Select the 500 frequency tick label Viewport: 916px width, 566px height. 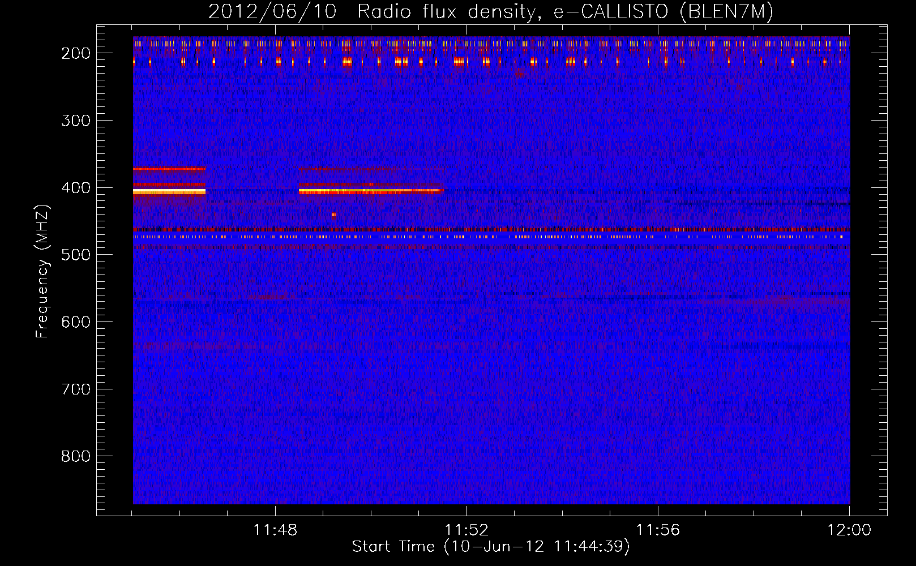click(x=76, y=255)
